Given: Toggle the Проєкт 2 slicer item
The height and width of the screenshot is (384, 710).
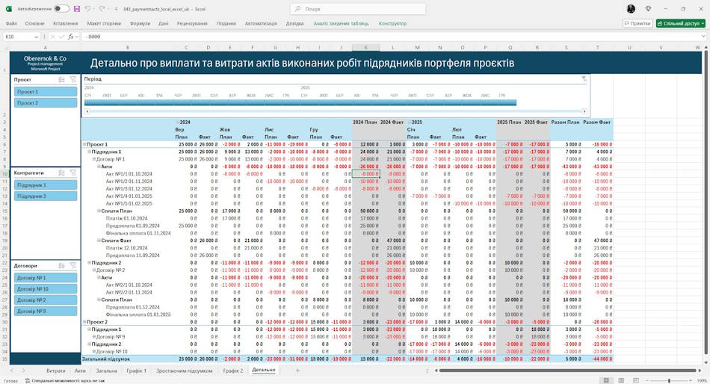Looking at the screenshot, I should click(x=46, y=103).
